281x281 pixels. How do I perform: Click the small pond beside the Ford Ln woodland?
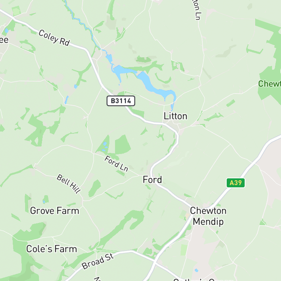pos(105,143)
